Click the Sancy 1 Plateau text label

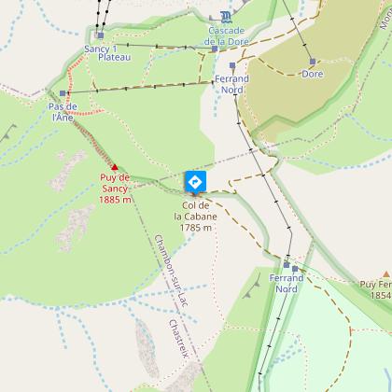point(107,53)
